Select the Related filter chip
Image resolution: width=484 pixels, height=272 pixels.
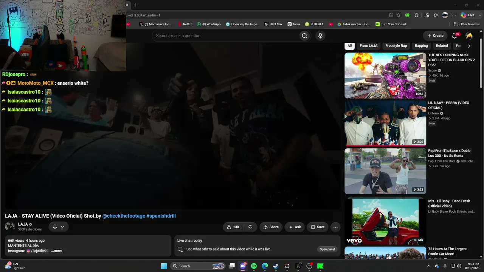(x=442, y=46)
